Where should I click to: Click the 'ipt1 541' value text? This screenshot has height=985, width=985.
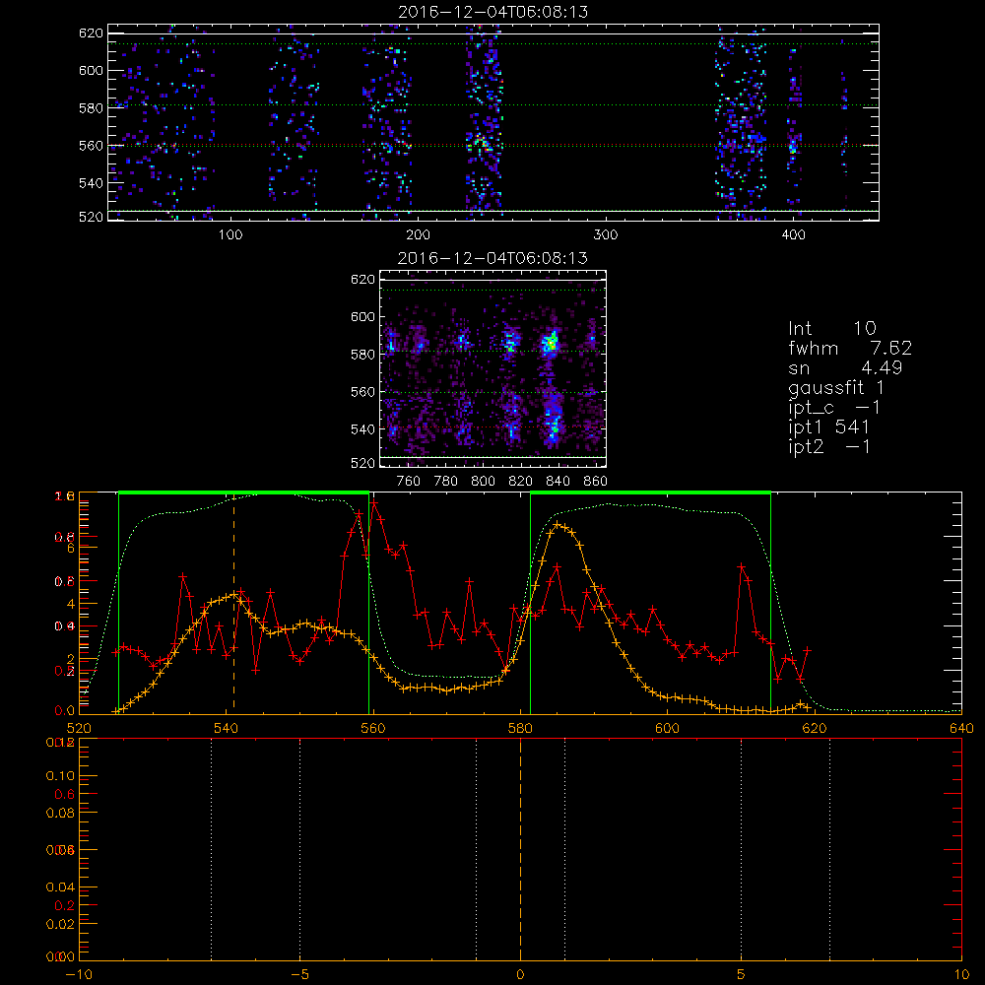coord(829,427)
